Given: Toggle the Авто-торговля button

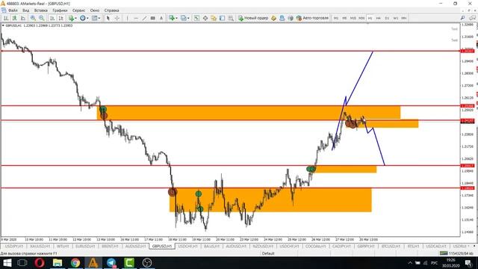Looking at the screenshot, I should [x=312, y=18].
